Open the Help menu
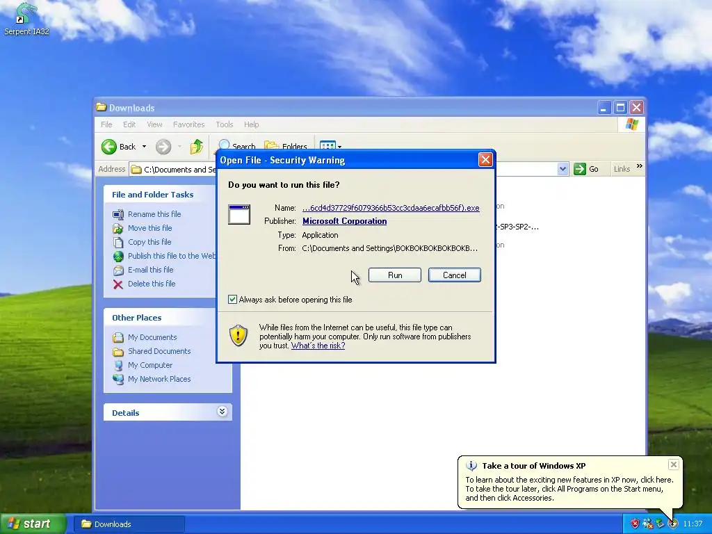The width and height of the screenshot is (712, 534). [x=251, y=124]
